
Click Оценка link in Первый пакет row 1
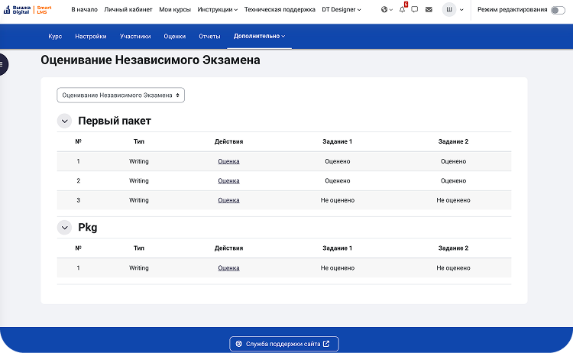tap(228, 161)
